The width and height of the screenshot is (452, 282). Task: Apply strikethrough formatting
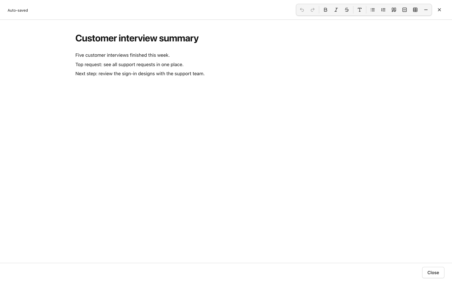347,10
